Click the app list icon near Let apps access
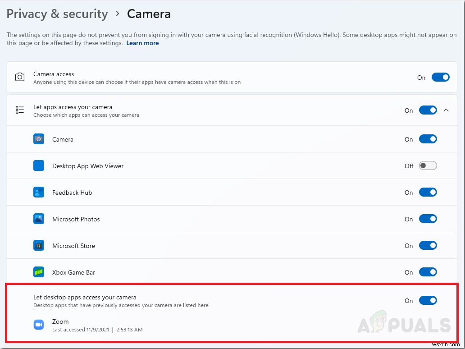 point(20,110)
